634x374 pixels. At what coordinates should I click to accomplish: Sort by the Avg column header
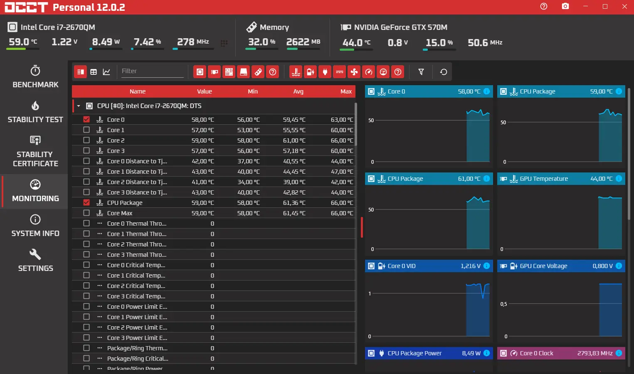coord(298,91)
